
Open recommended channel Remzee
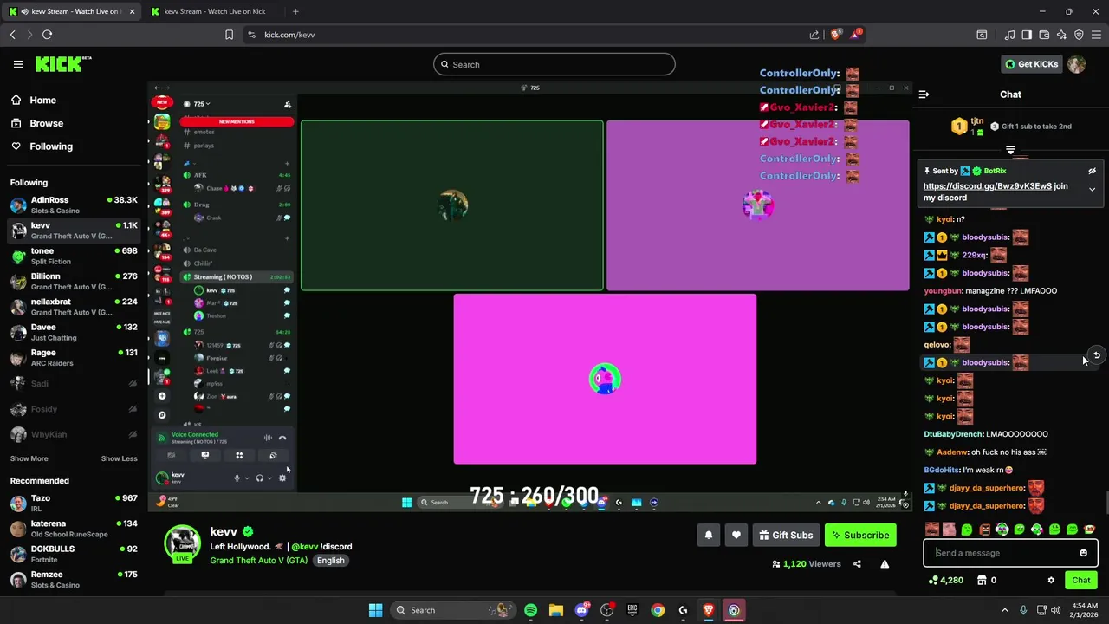(x=74, y=579)
